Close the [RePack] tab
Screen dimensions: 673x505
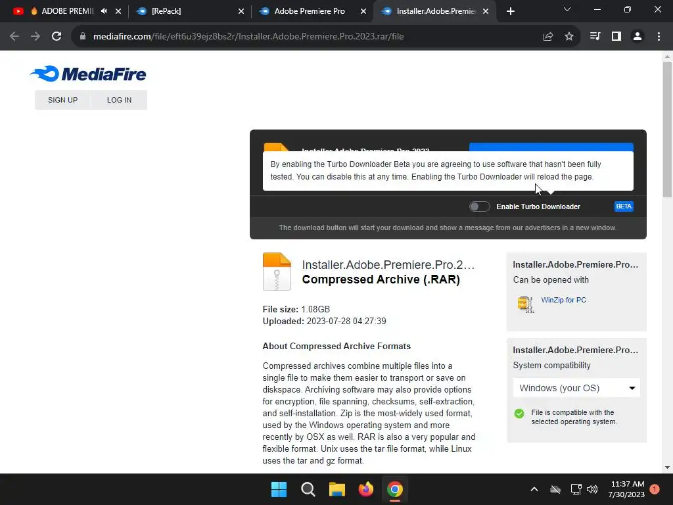coord(241,11)
